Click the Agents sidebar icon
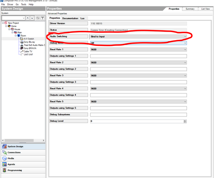This screenshot has height=178, width=214. point(4,164)
